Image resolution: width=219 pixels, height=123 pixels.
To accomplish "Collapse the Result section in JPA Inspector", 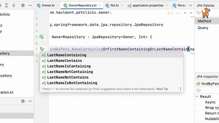I will 197,96.
